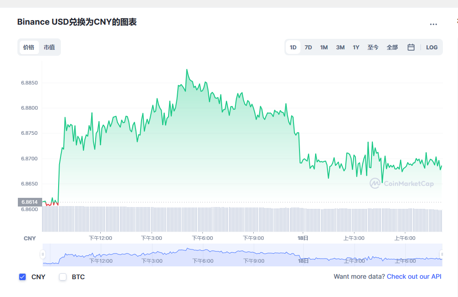
Task: Click the 上午3:00 axis time label
Action: 354,238
